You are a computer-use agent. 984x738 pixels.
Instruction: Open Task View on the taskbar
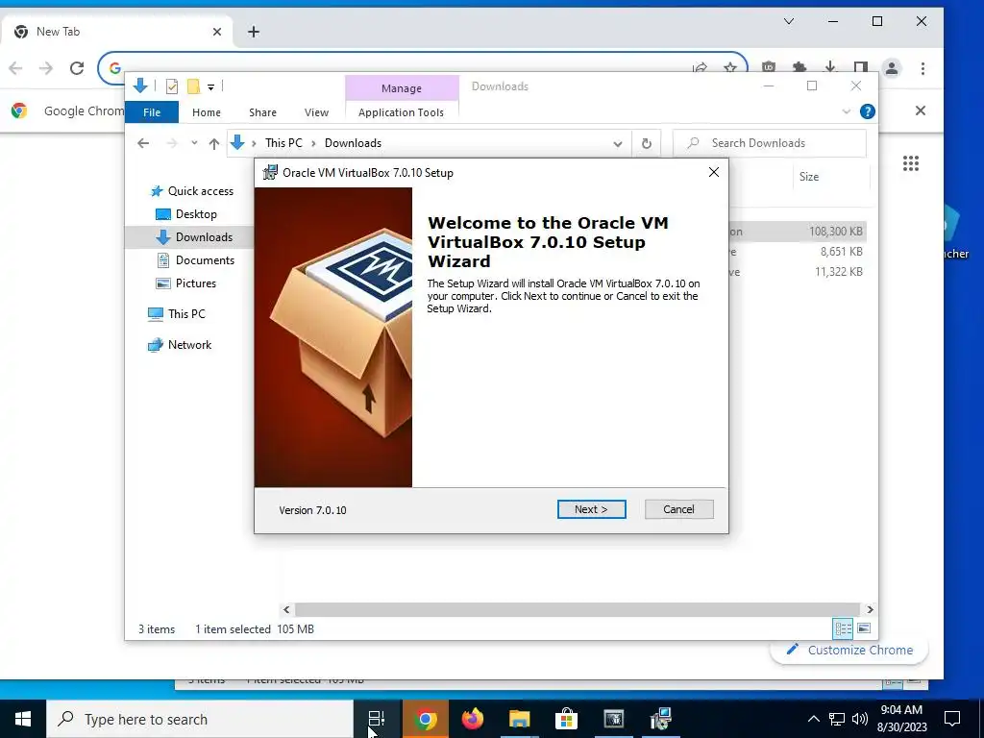click(x=376, y=719)
